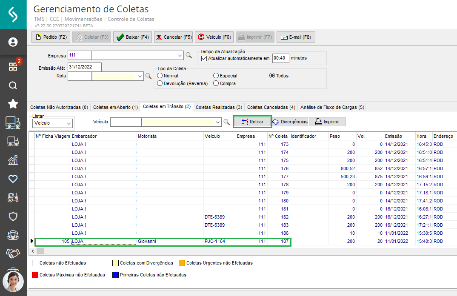Click the Motorista column header
The height and width of the screenshot is (296, 457).
[170, 136]
